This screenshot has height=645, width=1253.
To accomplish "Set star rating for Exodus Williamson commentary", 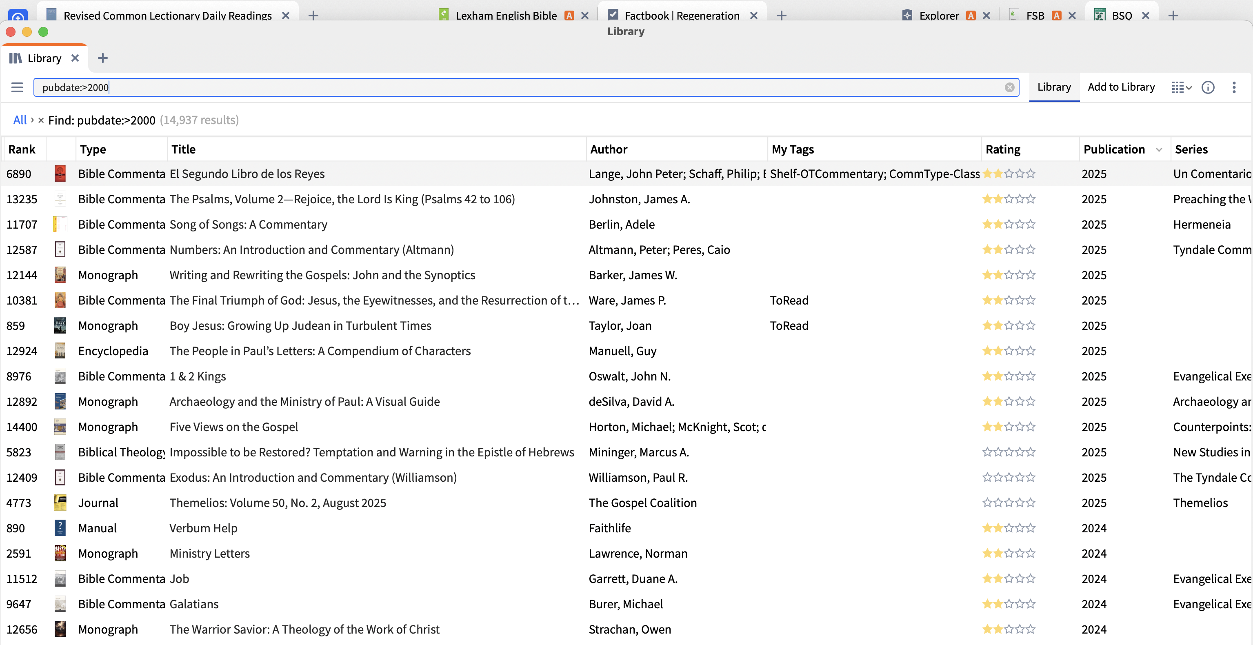I will [1009, 477].
